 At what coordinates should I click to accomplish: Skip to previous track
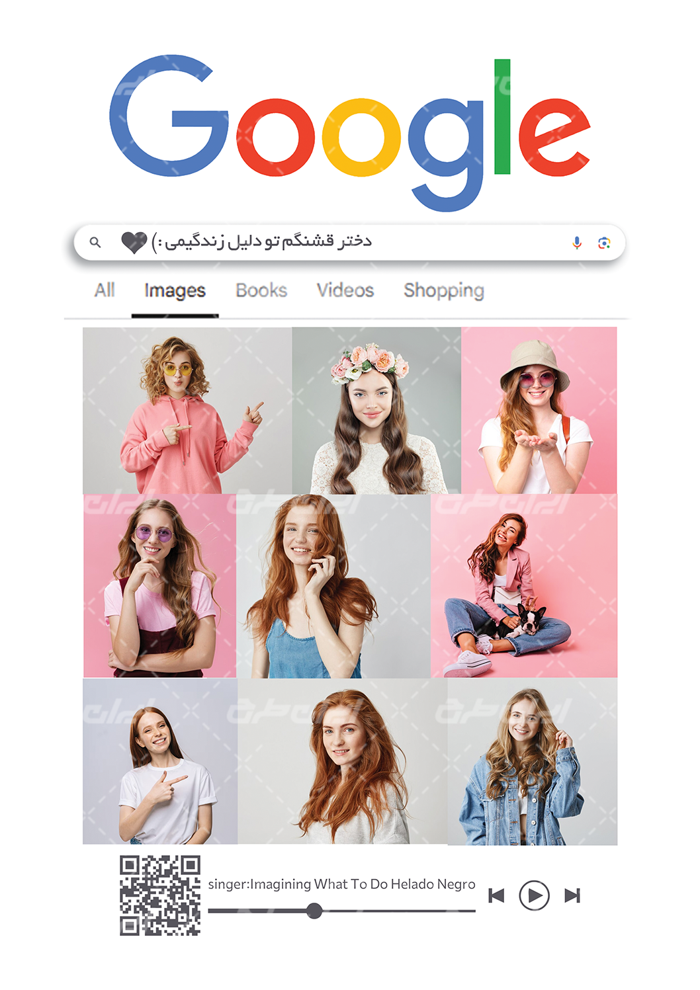pos(496,895)
